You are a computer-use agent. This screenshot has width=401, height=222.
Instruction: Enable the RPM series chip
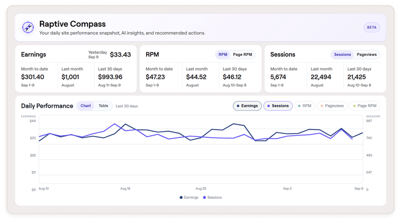(x=304, y=106)
